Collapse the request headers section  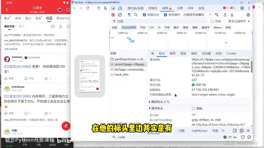(156, 109)
